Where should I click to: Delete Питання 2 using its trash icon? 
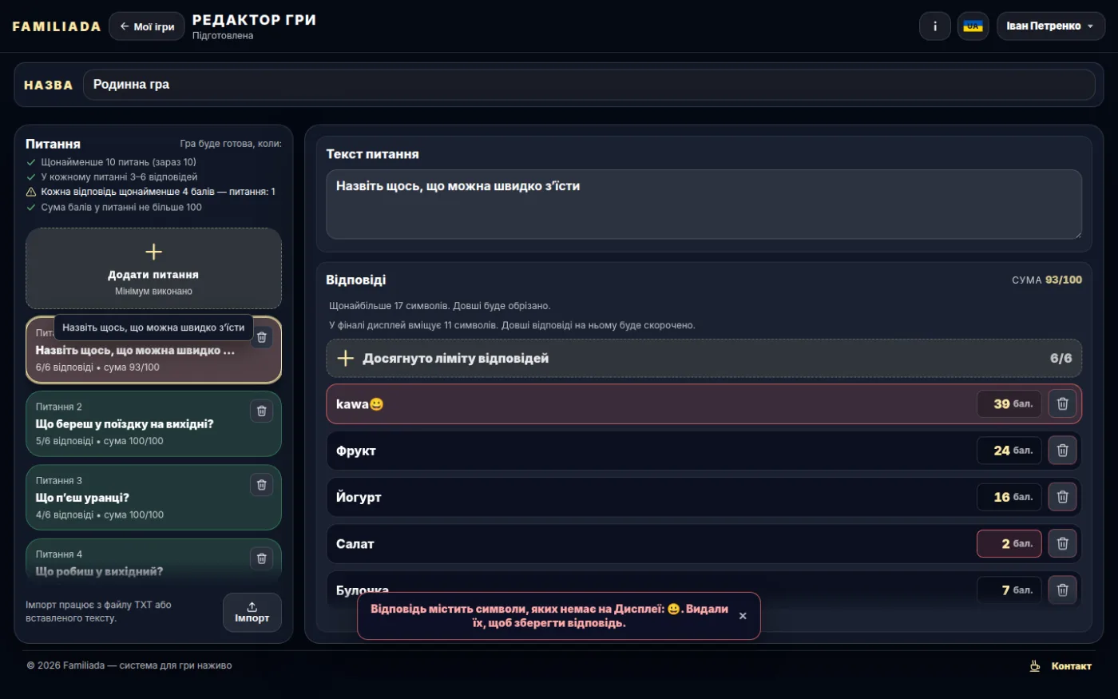[x=261, y=411]
